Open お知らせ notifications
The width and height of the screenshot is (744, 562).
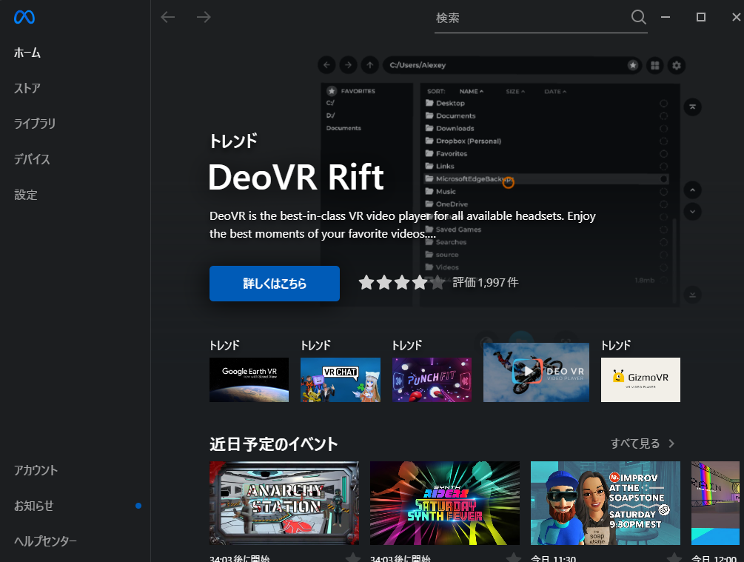(x=33, y=506)
